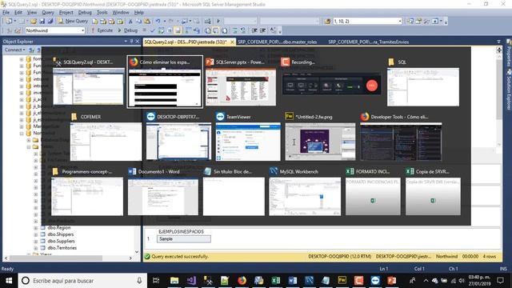Click the Save icon in the toolbar
Image resolution: width=512 pixels, height=288 pixels.
[42, 21]
